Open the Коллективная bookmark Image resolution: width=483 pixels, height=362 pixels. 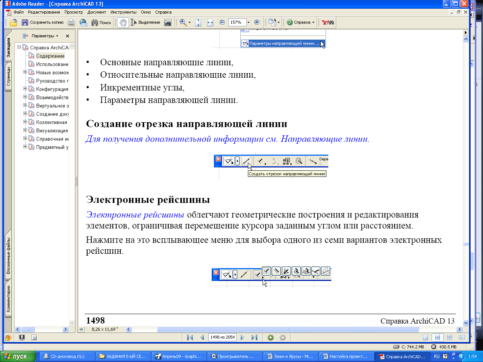coord(51,122)
